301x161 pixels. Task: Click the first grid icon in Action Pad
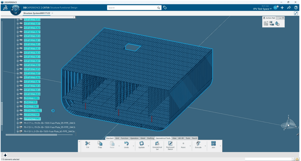click(266, 23)
